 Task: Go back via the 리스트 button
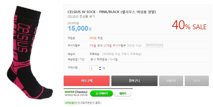[x=197, y=81]
